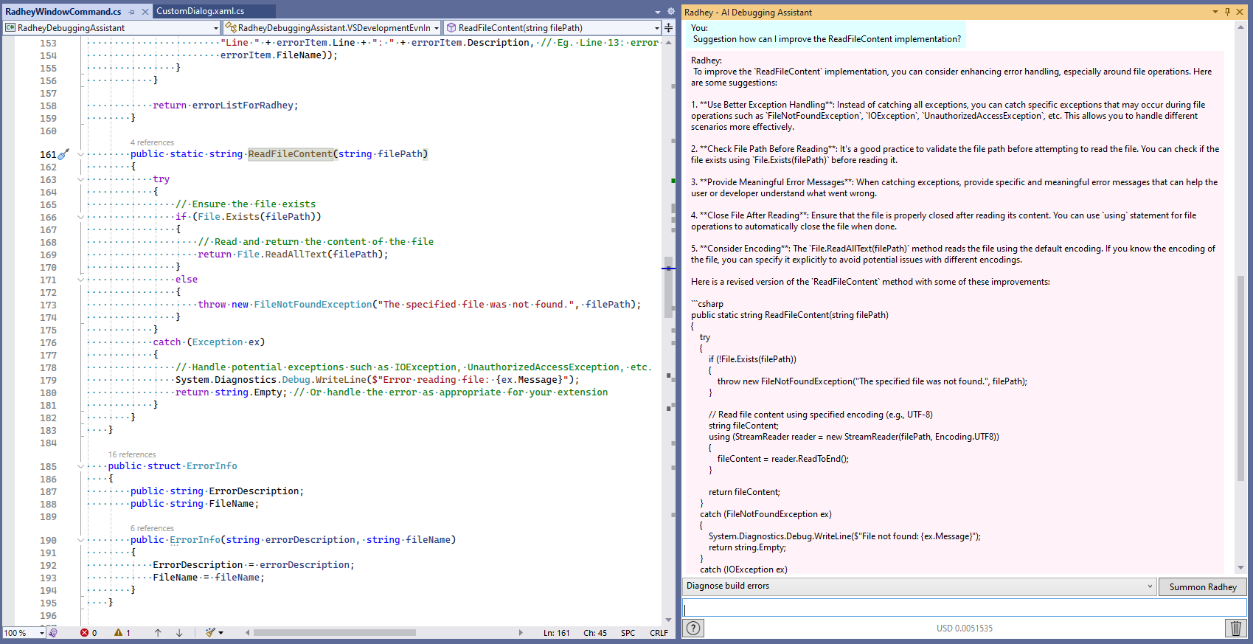This screenshot has height=644, width=1253.
Task: Switch to the CustomDialog.xaml.cs tab
Action: coord(200,11)
